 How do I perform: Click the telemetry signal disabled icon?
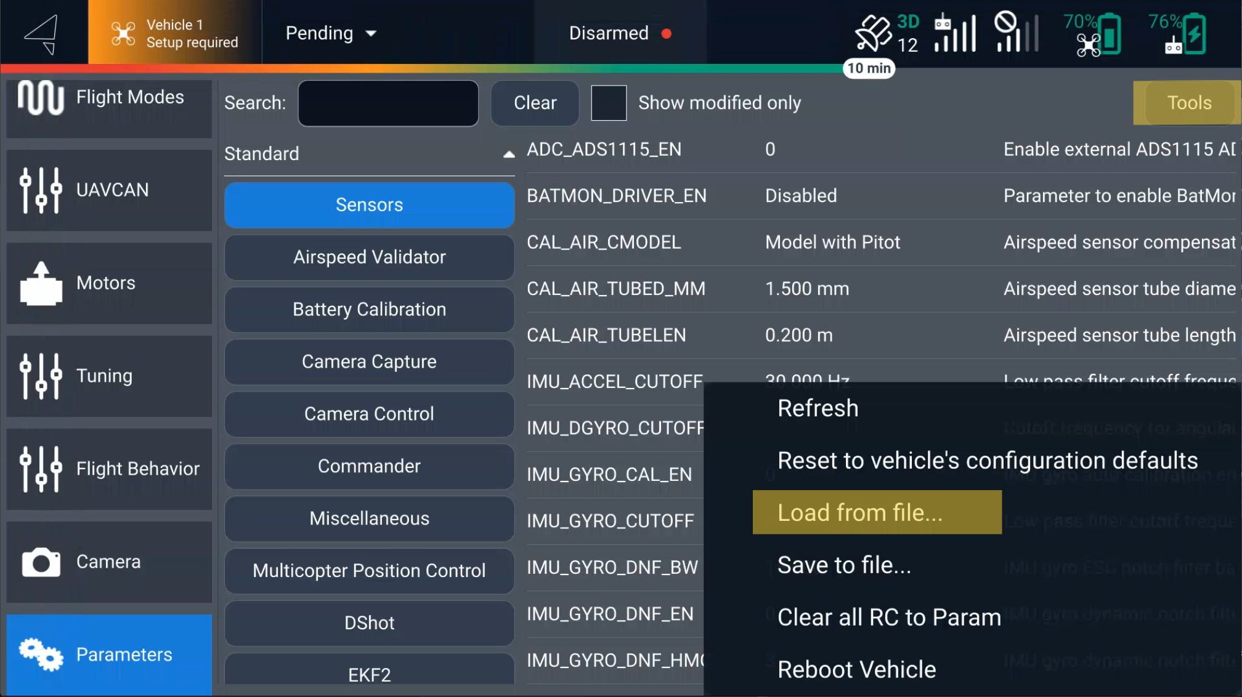click(x=1016, y=33)
